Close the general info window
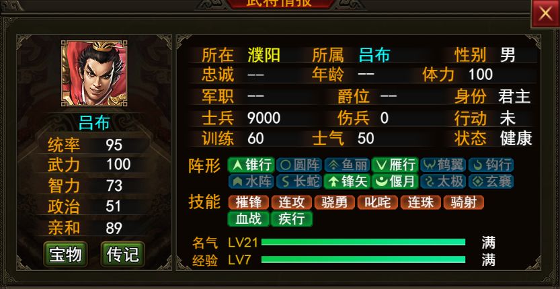 tap(545, 13)
